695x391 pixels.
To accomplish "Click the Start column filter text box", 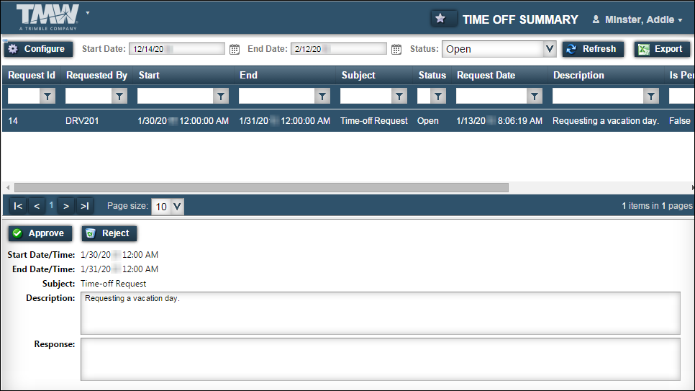I will coord(175,96).
